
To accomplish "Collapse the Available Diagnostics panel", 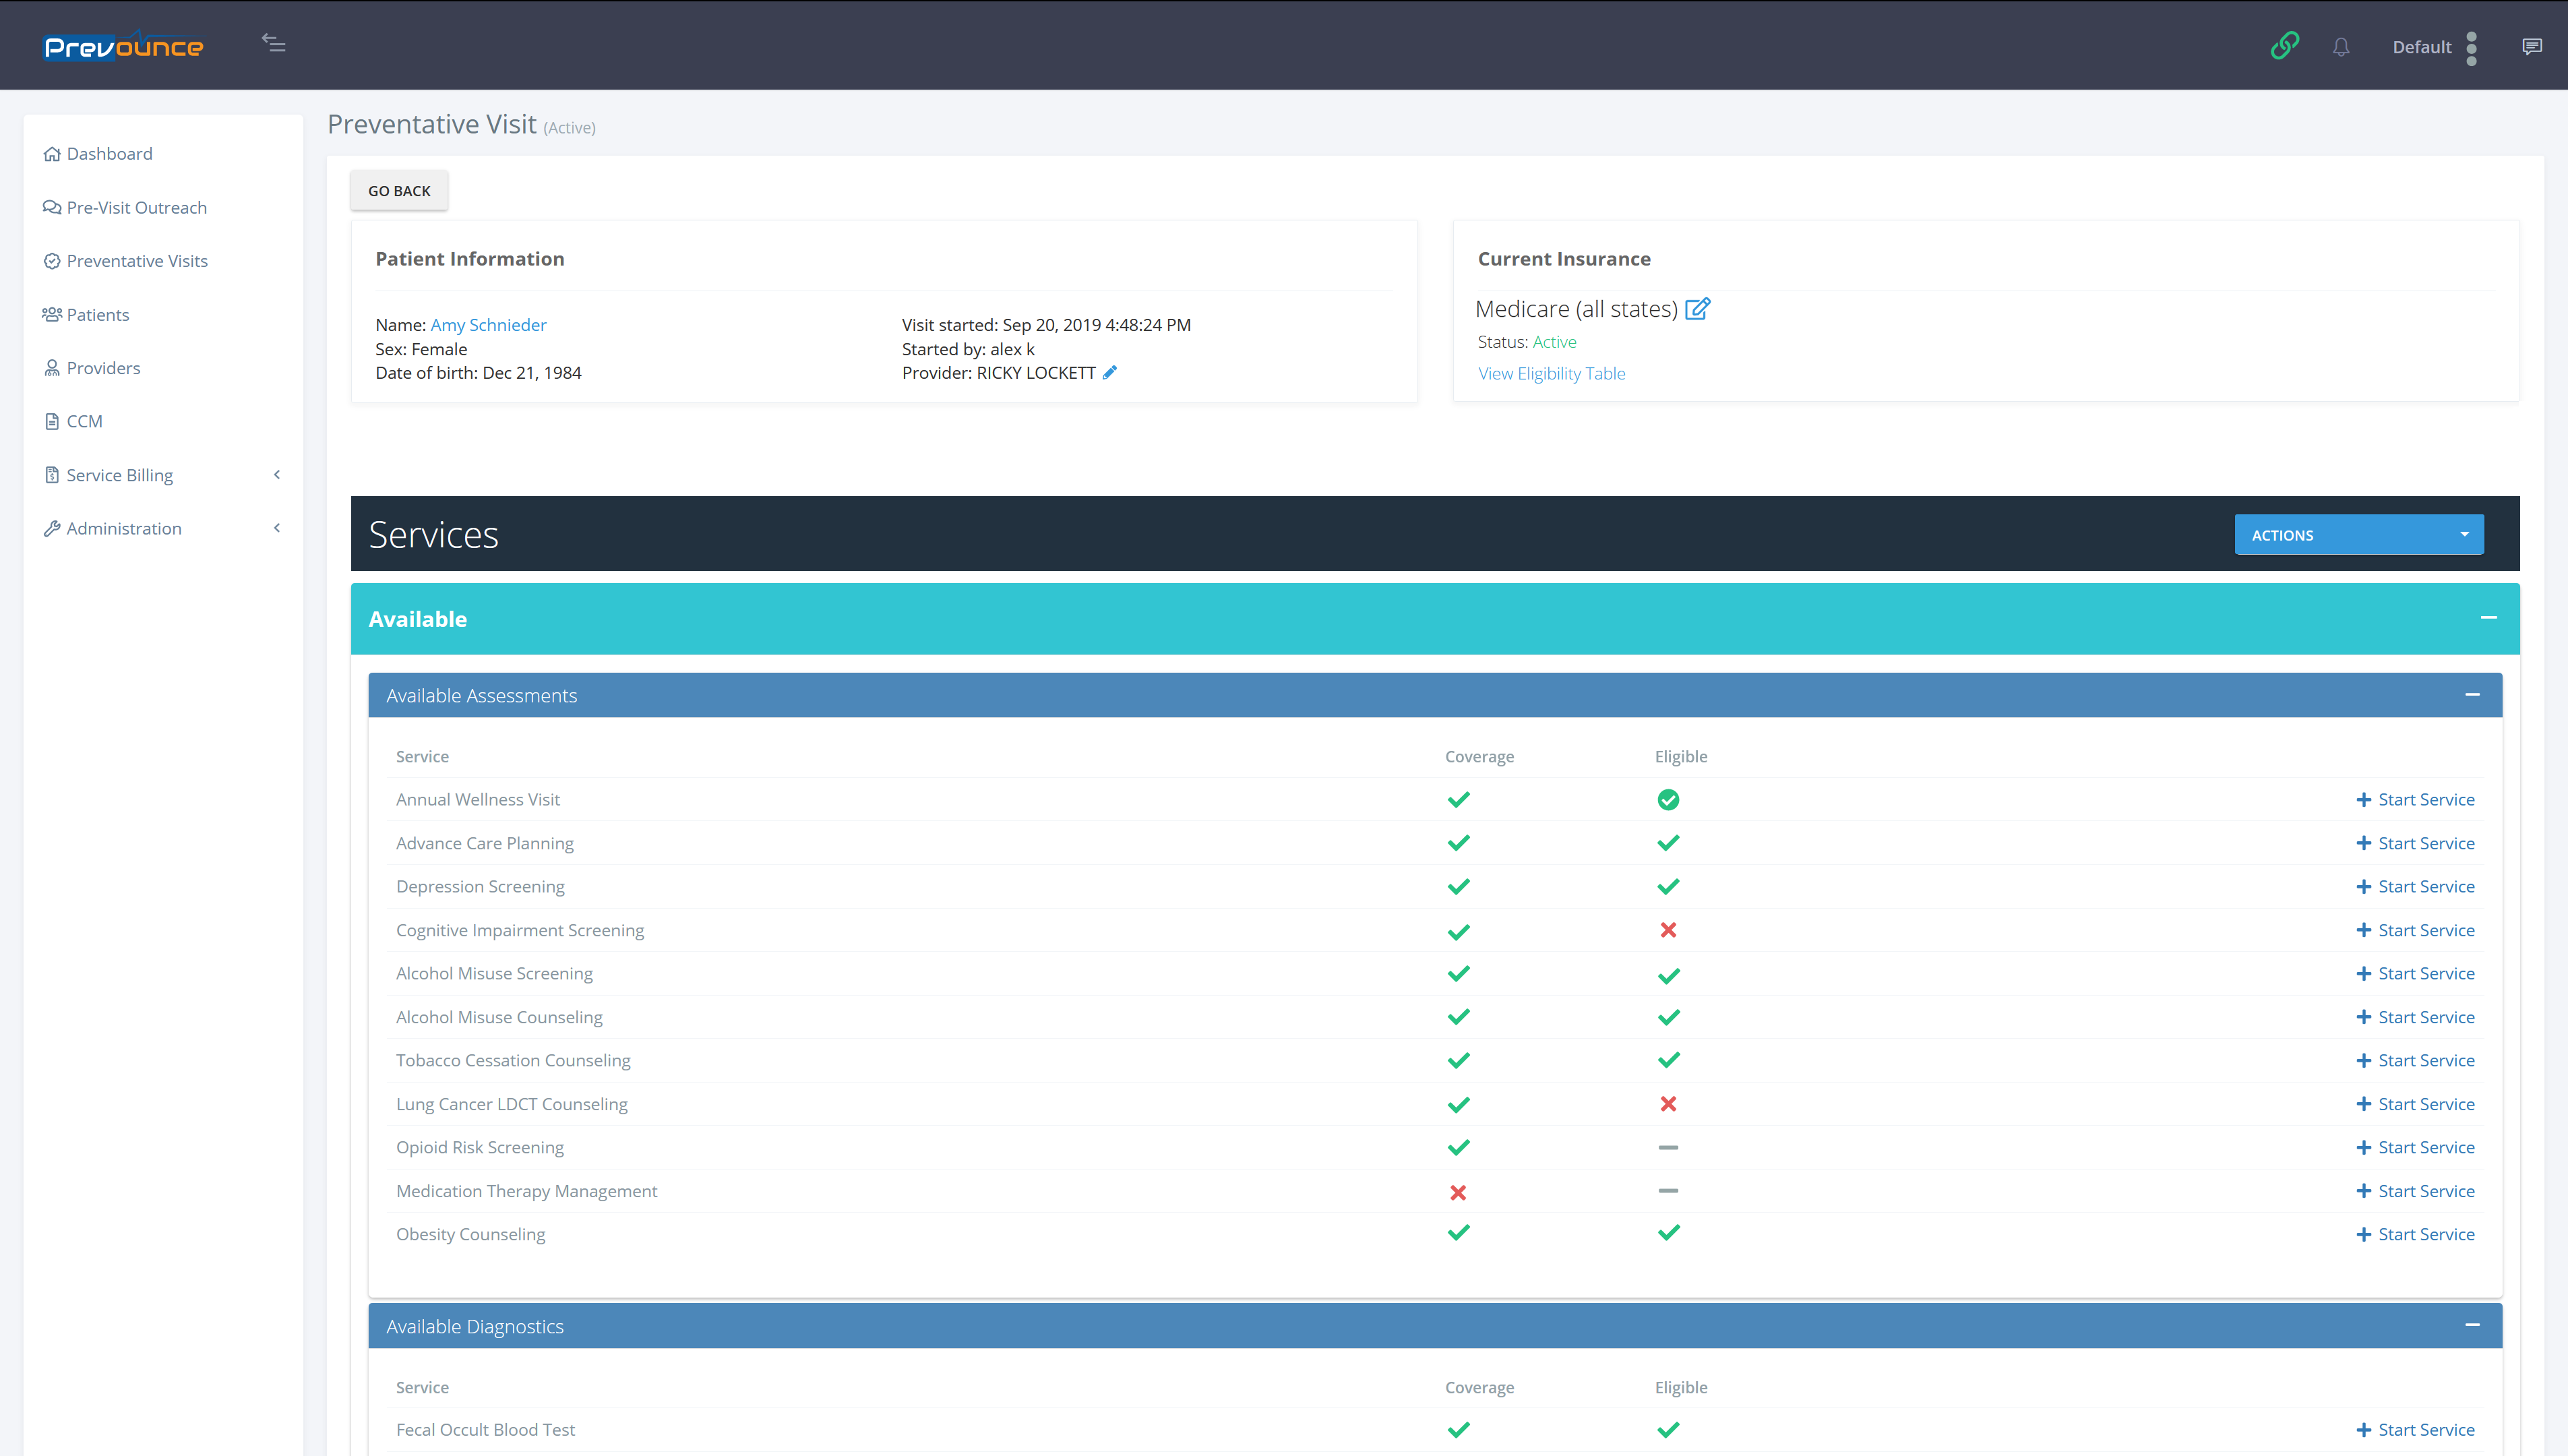I will pos(2472,1325).
